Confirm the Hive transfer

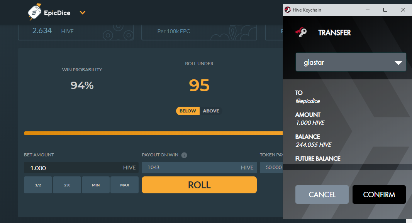point(379,194)
